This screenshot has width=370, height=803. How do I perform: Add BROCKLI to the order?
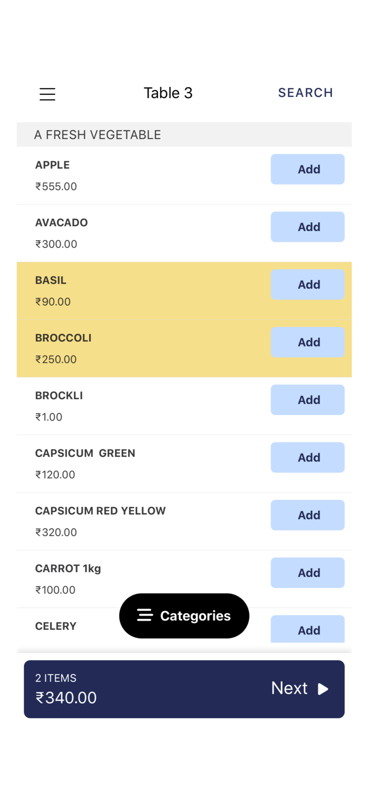[307, 400]
